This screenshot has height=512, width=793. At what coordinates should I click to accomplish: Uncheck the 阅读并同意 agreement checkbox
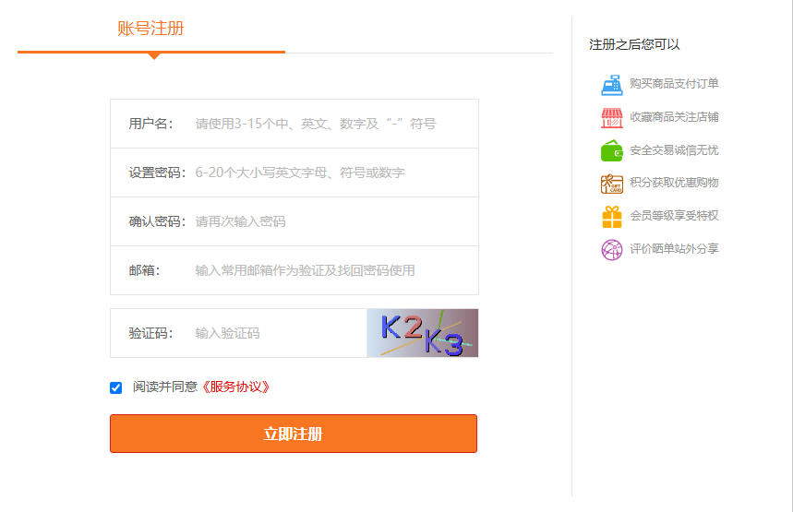(115, 388)
